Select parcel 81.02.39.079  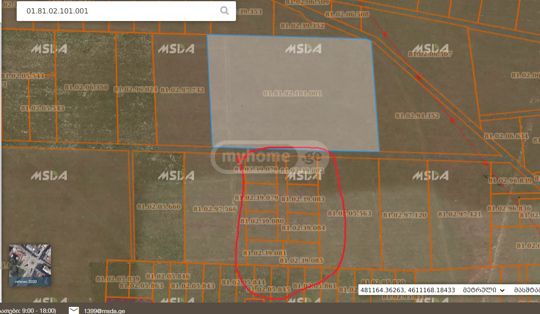(256, 197)
